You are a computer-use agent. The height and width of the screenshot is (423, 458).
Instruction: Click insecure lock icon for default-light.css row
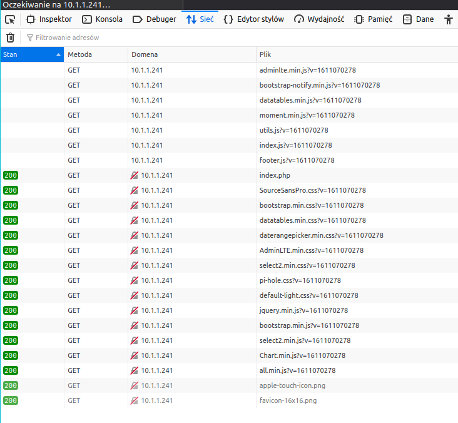135,295
